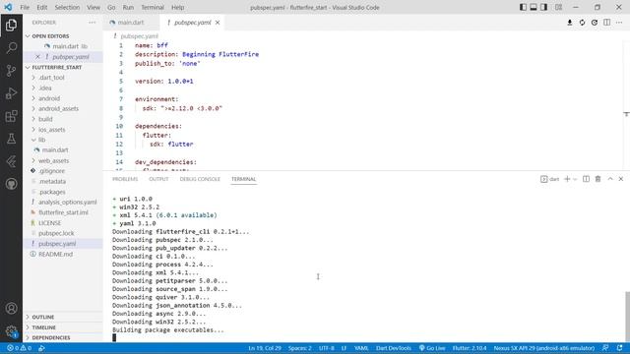Open the File menu
This screenshot has height=354, width=630.
coord(25,7)
